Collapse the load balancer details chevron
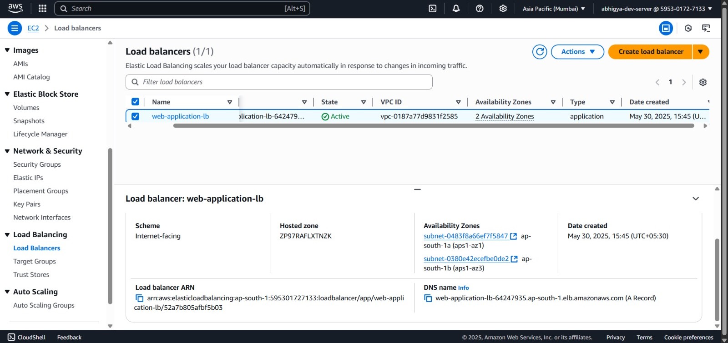Image resolution: width=728 pixels, height=343 pixels. pyautogui.click(x=696, y=199)
